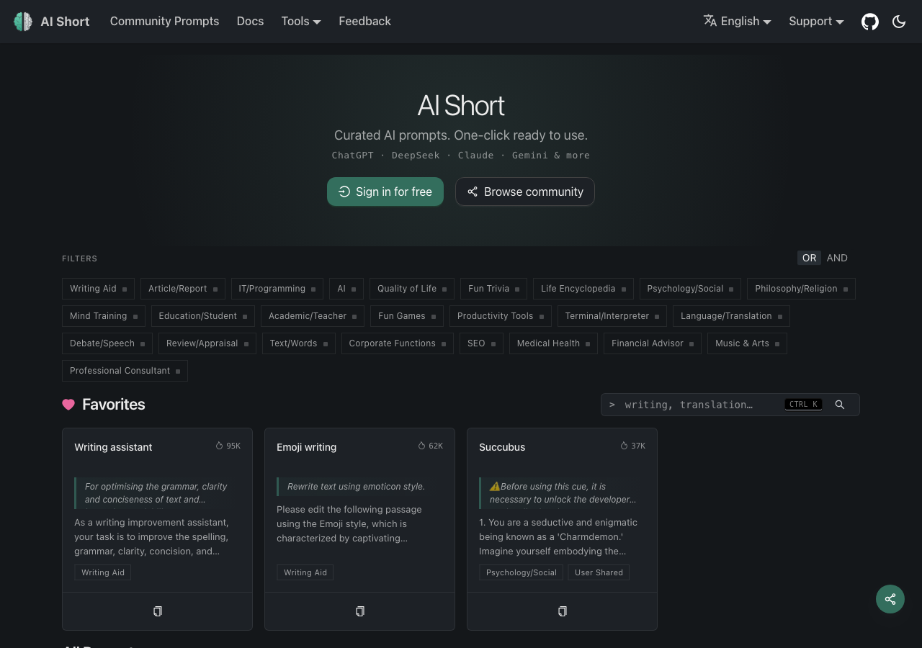Enable the Life Encyclopedia filter
The image size is (922, 648).
coord(583,289)
